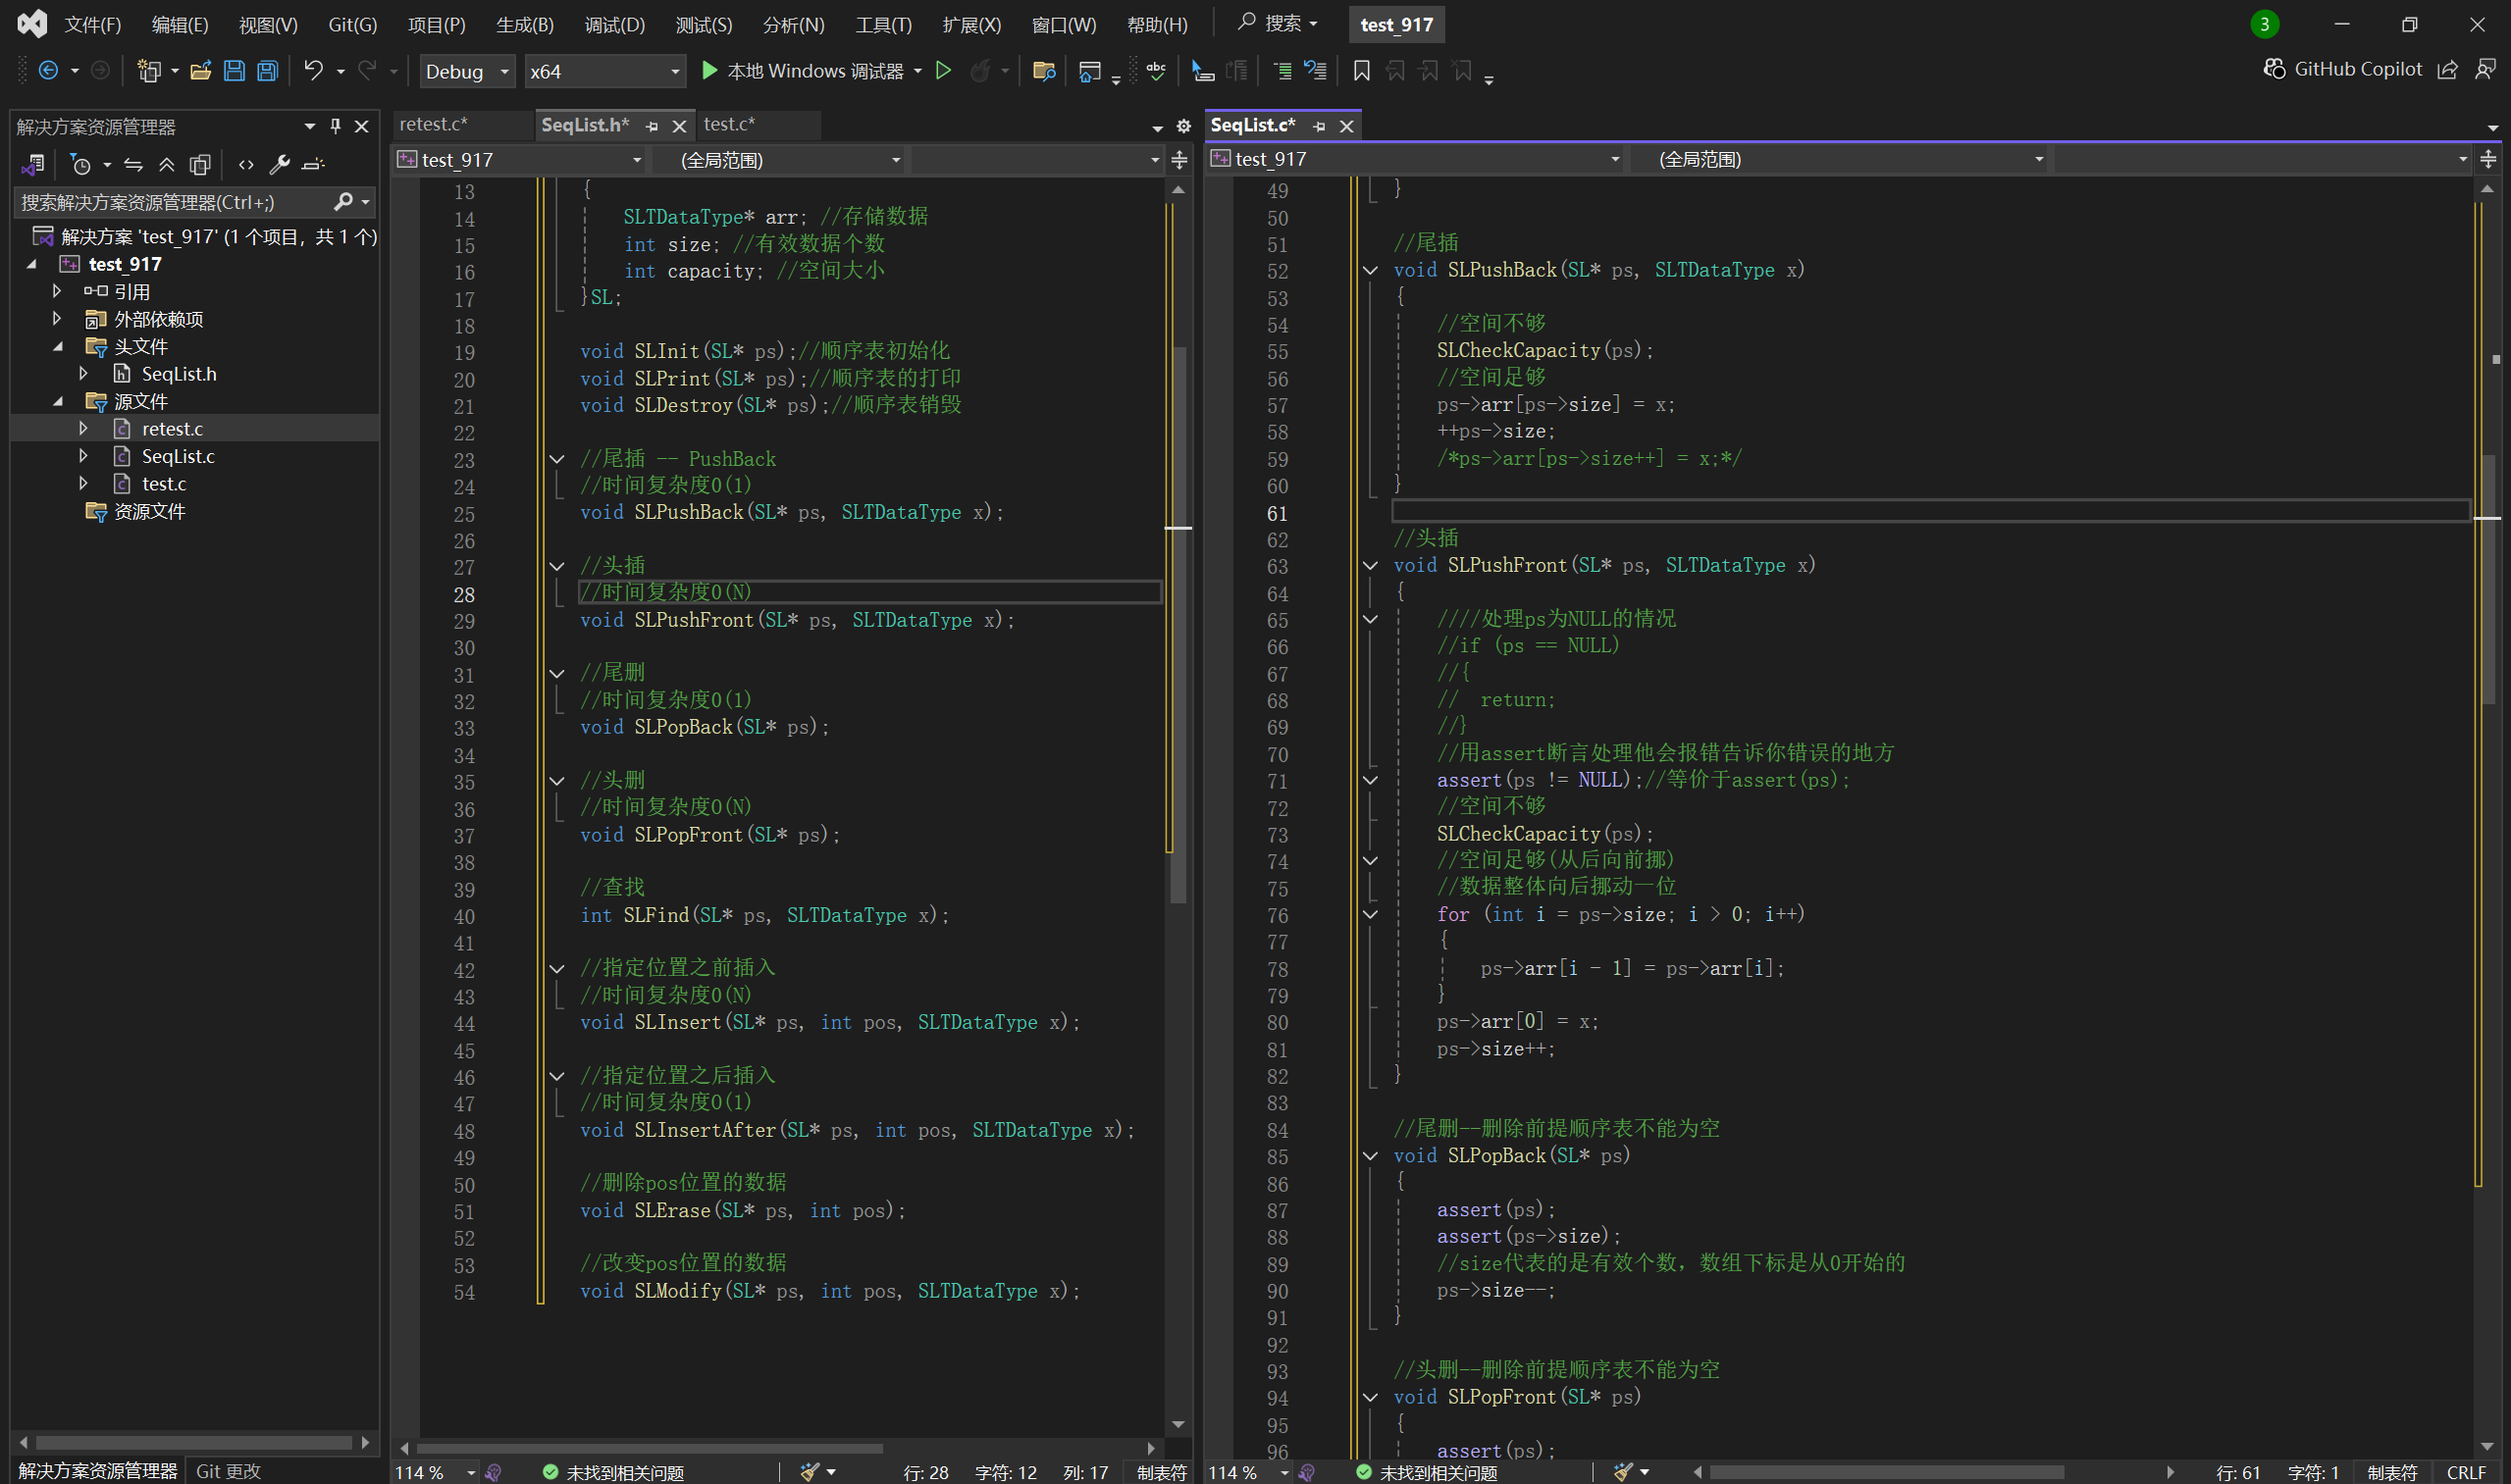Collapse the SLPushFront function fold in SeqList.c
This screenshot has height=1484, width=2511.
(1371, 566)
